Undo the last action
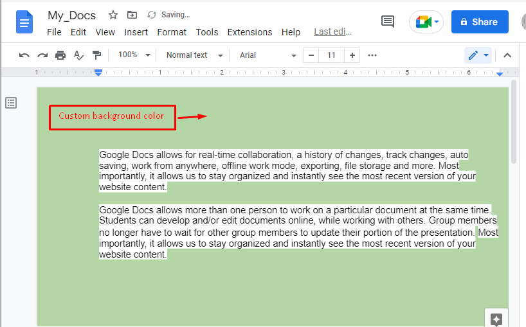The image size is (526, 327). pyautogui.click(x=24, y=55)
